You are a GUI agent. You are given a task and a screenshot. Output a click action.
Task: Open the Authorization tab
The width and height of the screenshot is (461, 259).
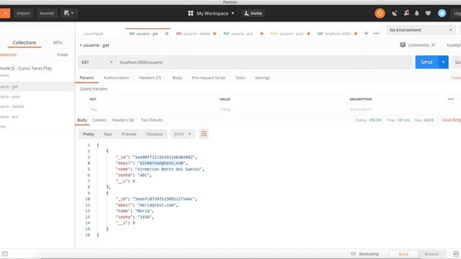(116, 78)
